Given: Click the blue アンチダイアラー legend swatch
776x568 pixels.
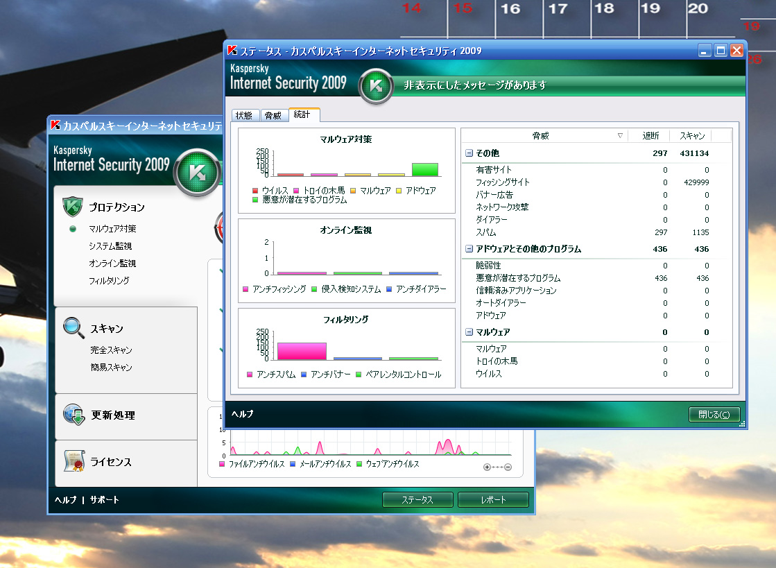Looking at the screenshot, I should (x=388, y=289).
